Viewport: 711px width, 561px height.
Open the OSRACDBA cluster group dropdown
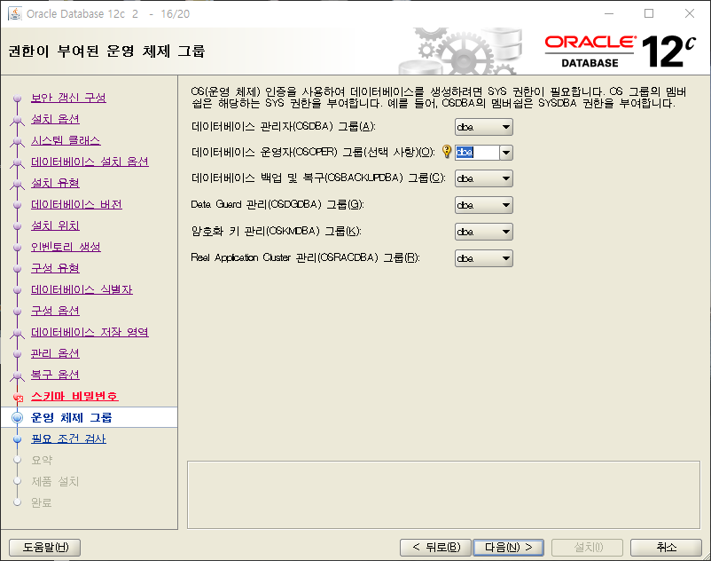484,258
